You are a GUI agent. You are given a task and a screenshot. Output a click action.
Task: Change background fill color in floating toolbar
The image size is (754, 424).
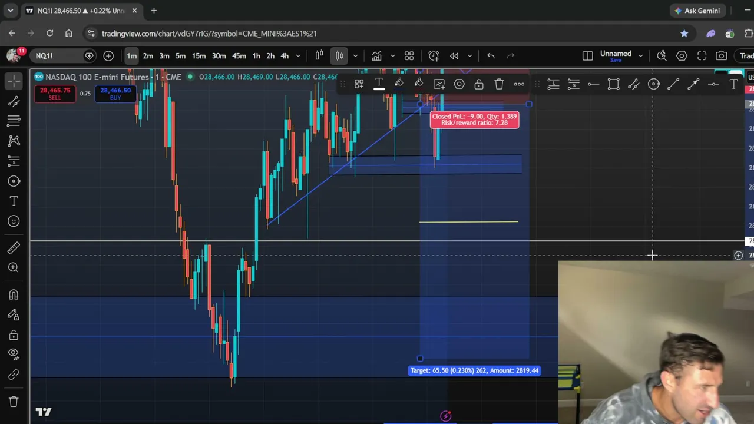pos(419,84)
